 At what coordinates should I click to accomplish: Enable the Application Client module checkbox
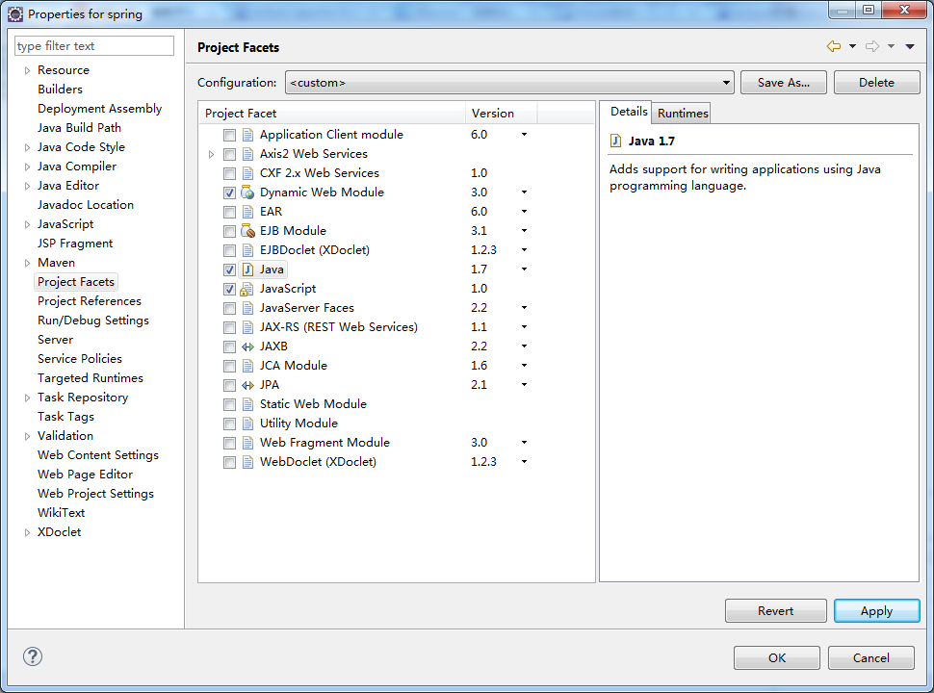point(229,135)
